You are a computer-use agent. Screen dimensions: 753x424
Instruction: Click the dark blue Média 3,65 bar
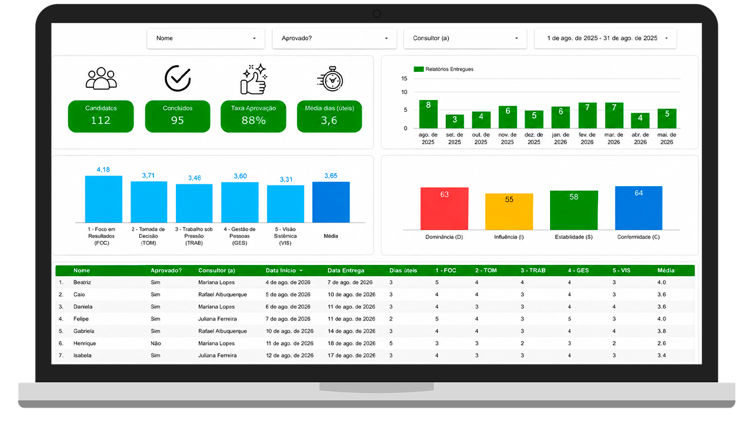click(331, 202)
